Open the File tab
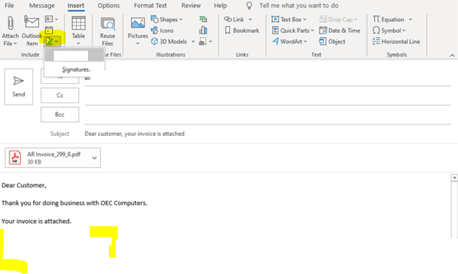Image resolution: width=458 pixels, height=274 pixels. pyautogui.click(x=9, y=6)
